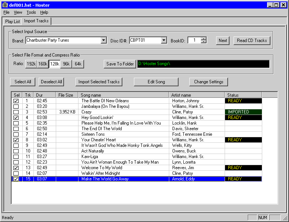The height and width of the screenshot is (222, 289).
Task: Click the NUM status bar indicator
Action: [263, 218]
